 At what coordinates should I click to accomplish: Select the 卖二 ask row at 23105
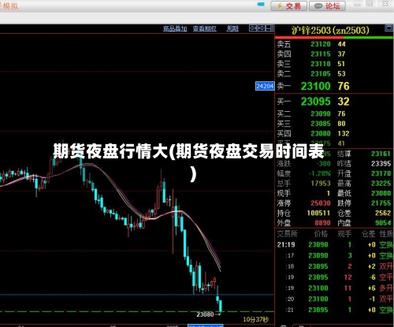coord(333,74)
